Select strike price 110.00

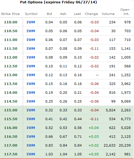click(11, 22)
